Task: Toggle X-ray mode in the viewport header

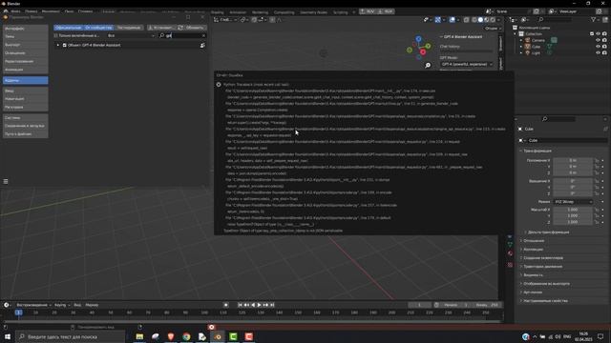Action: pyautogui.click(x=467, y=19)
